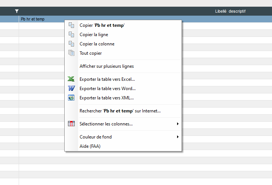Open the Couleur de fond menu entry
The width and height of the screenshot is (272, 185).
[96, 137]
